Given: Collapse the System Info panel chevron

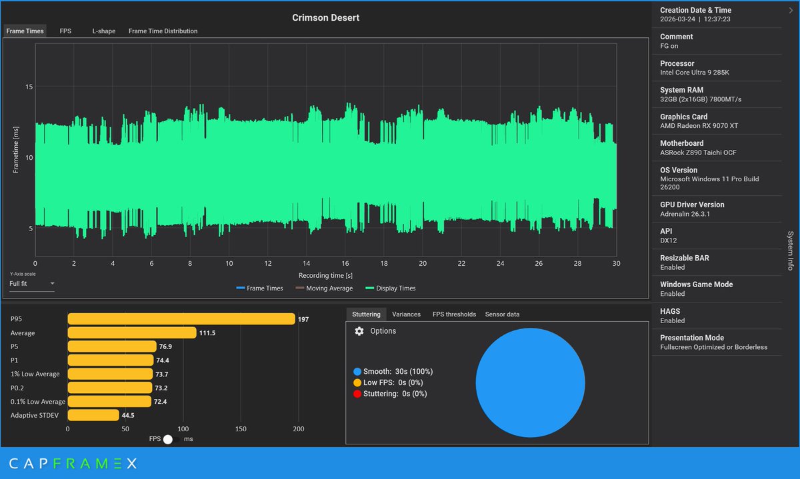Looking at the screenshot, I should point(791,10).
